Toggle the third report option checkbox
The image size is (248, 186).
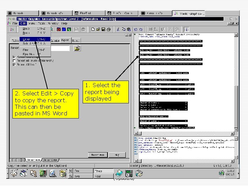pyautogui.click(x=14, y=64)
